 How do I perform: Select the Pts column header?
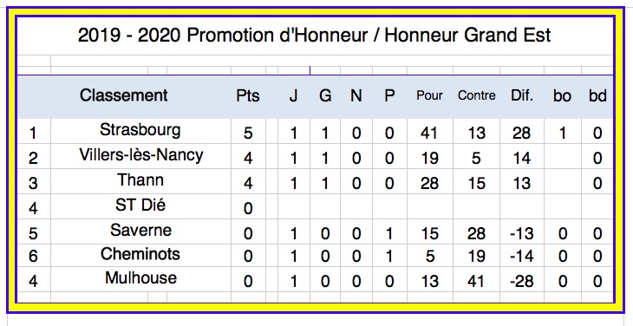[x=247, y=96]
